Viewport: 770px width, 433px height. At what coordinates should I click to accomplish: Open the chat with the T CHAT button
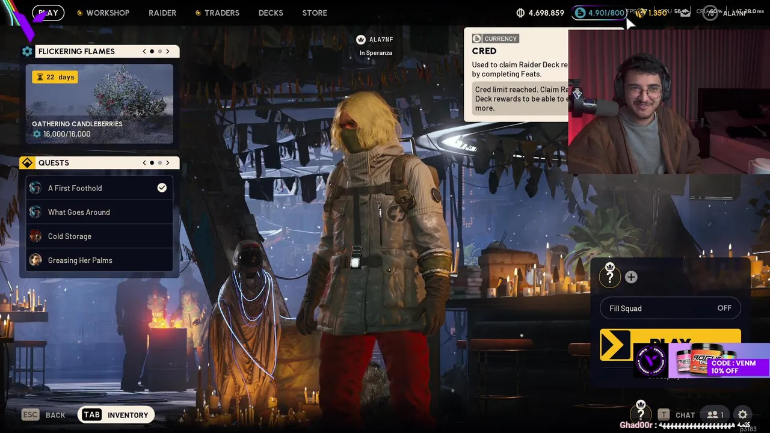tap(676, 415)
